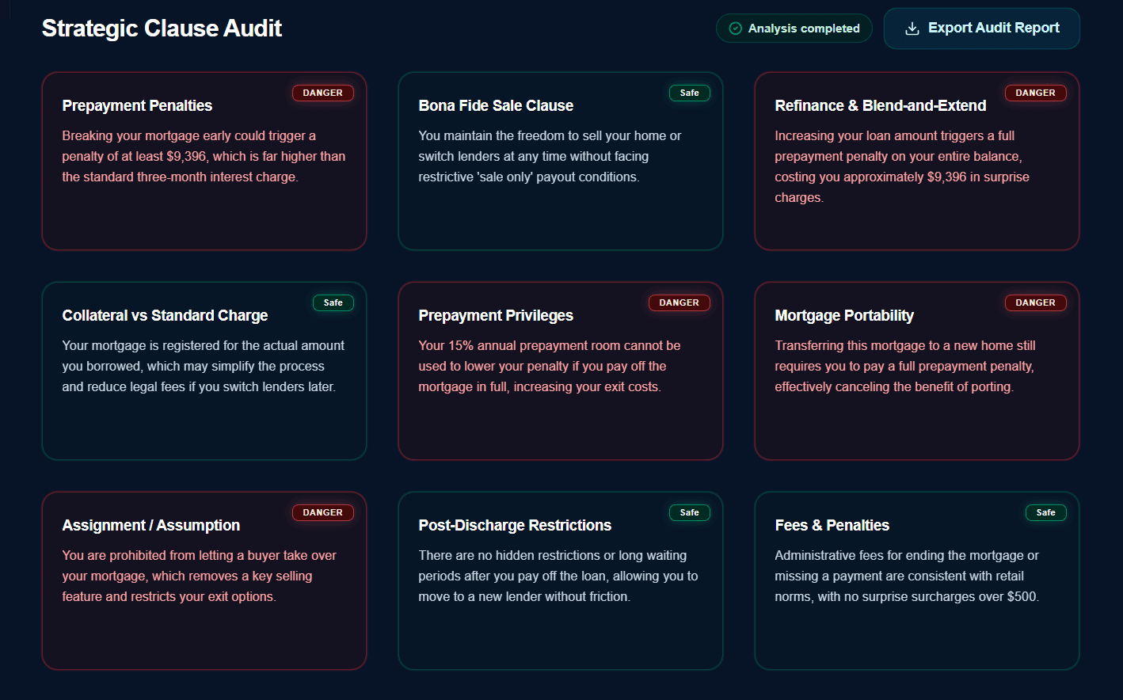Click the Safe badge on Fees & Penalties
Viewport: 1123px width, 700px height.
(x=1046, y=512)
